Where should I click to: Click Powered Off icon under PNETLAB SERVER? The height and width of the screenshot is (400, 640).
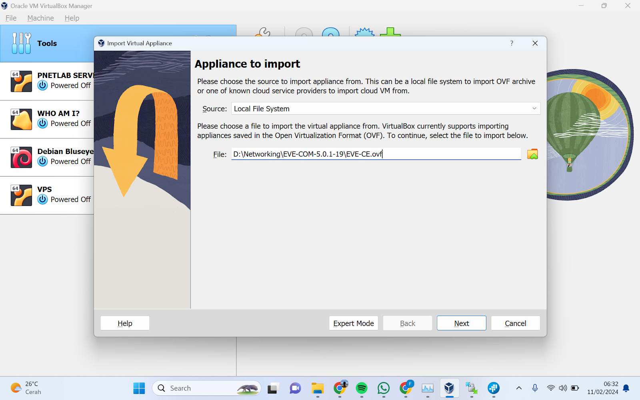42,85
